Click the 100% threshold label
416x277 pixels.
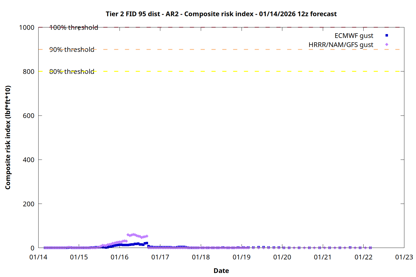pyautogui.click(x=73, y=27)
